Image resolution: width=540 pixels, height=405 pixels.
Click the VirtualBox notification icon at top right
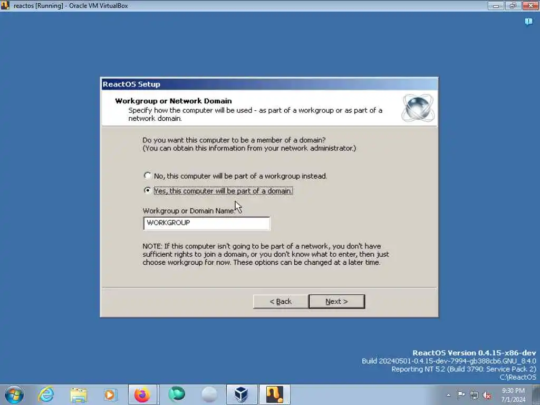coord(528,22)
